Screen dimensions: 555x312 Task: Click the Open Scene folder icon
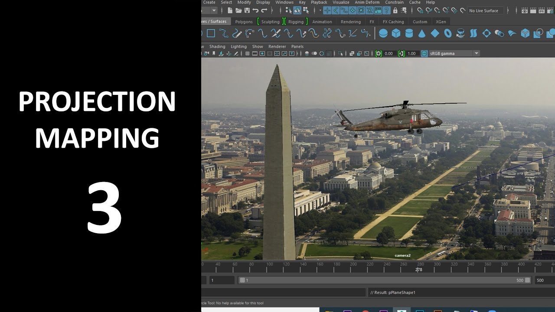(238, 10)
